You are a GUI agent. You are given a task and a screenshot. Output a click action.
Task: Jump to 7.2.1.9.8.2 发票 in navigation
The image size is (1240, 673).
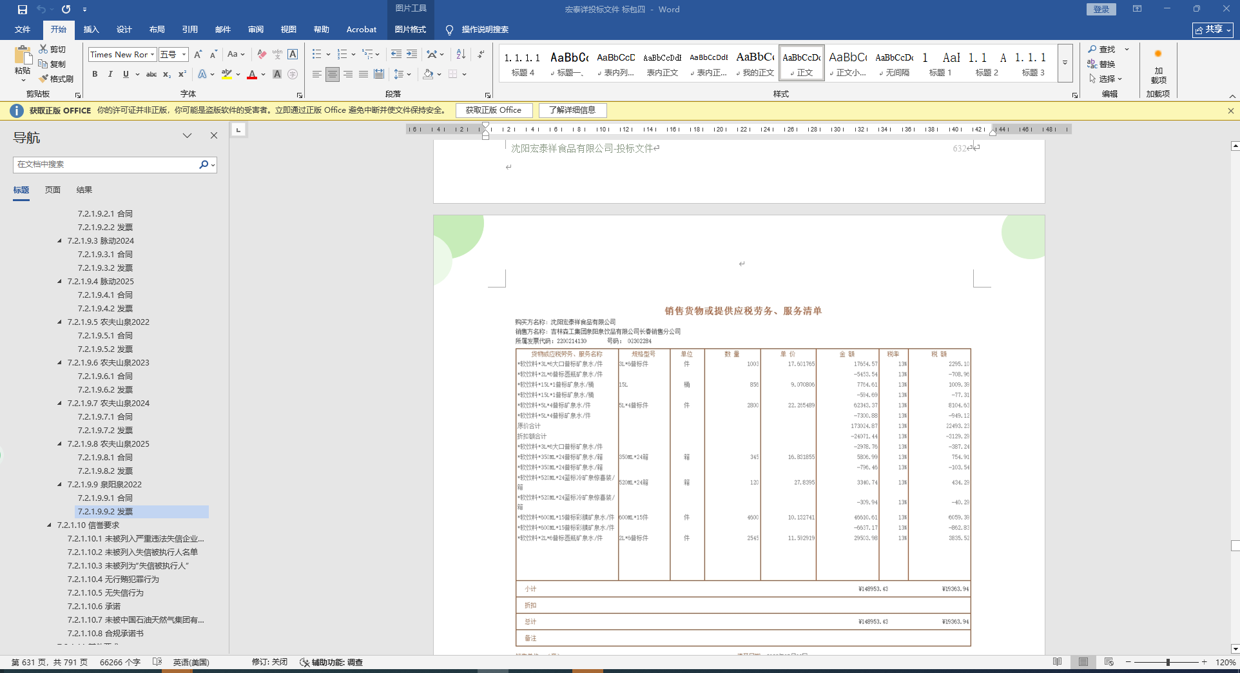106,471
